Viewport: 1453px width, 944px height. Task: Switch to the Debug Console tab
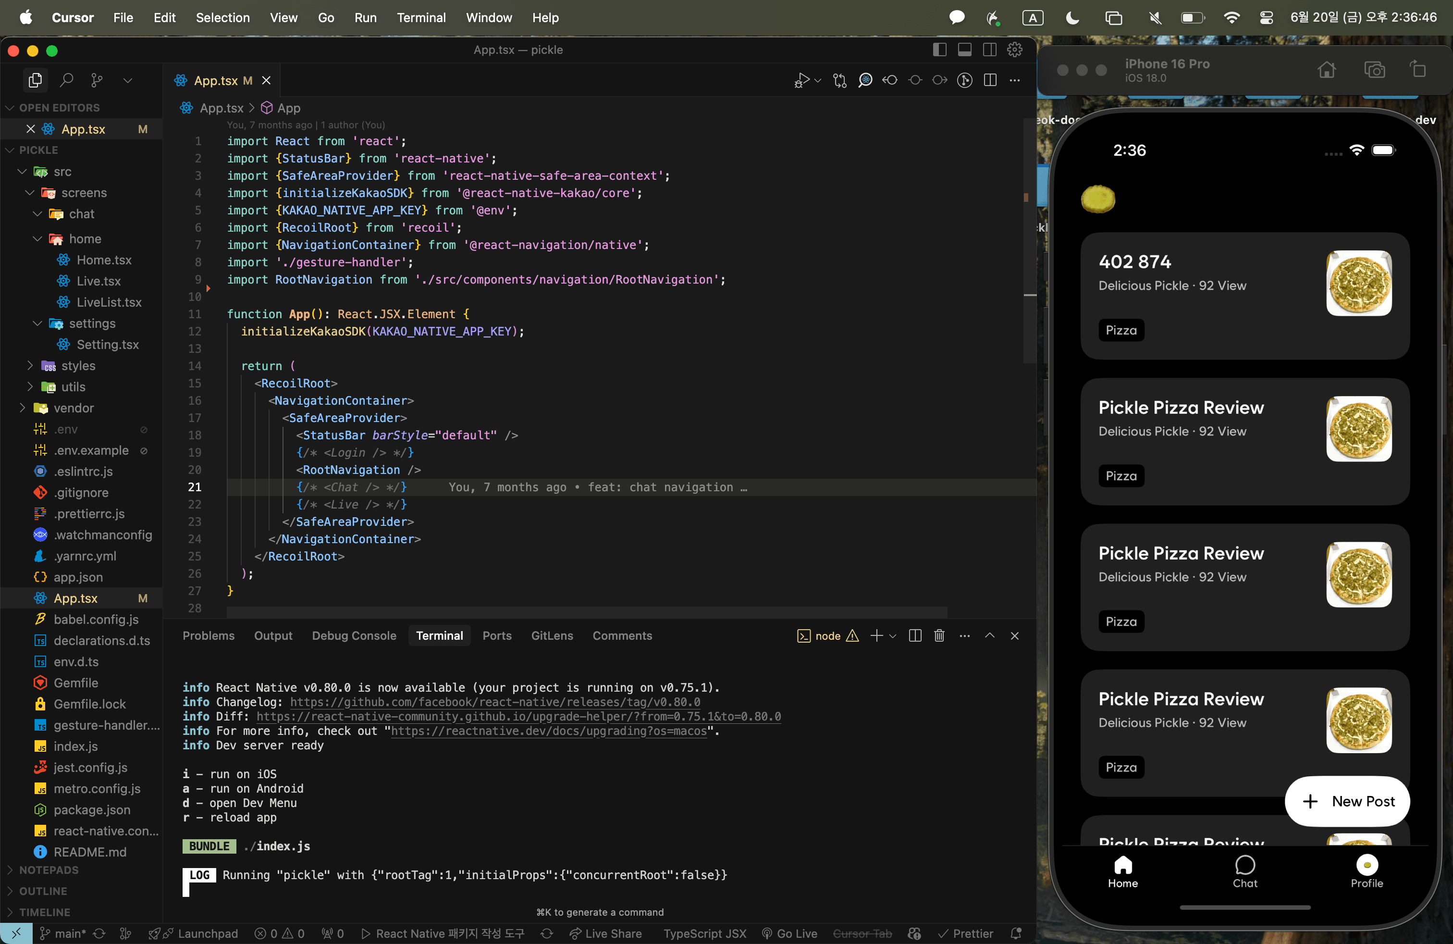tap(354, 635)
